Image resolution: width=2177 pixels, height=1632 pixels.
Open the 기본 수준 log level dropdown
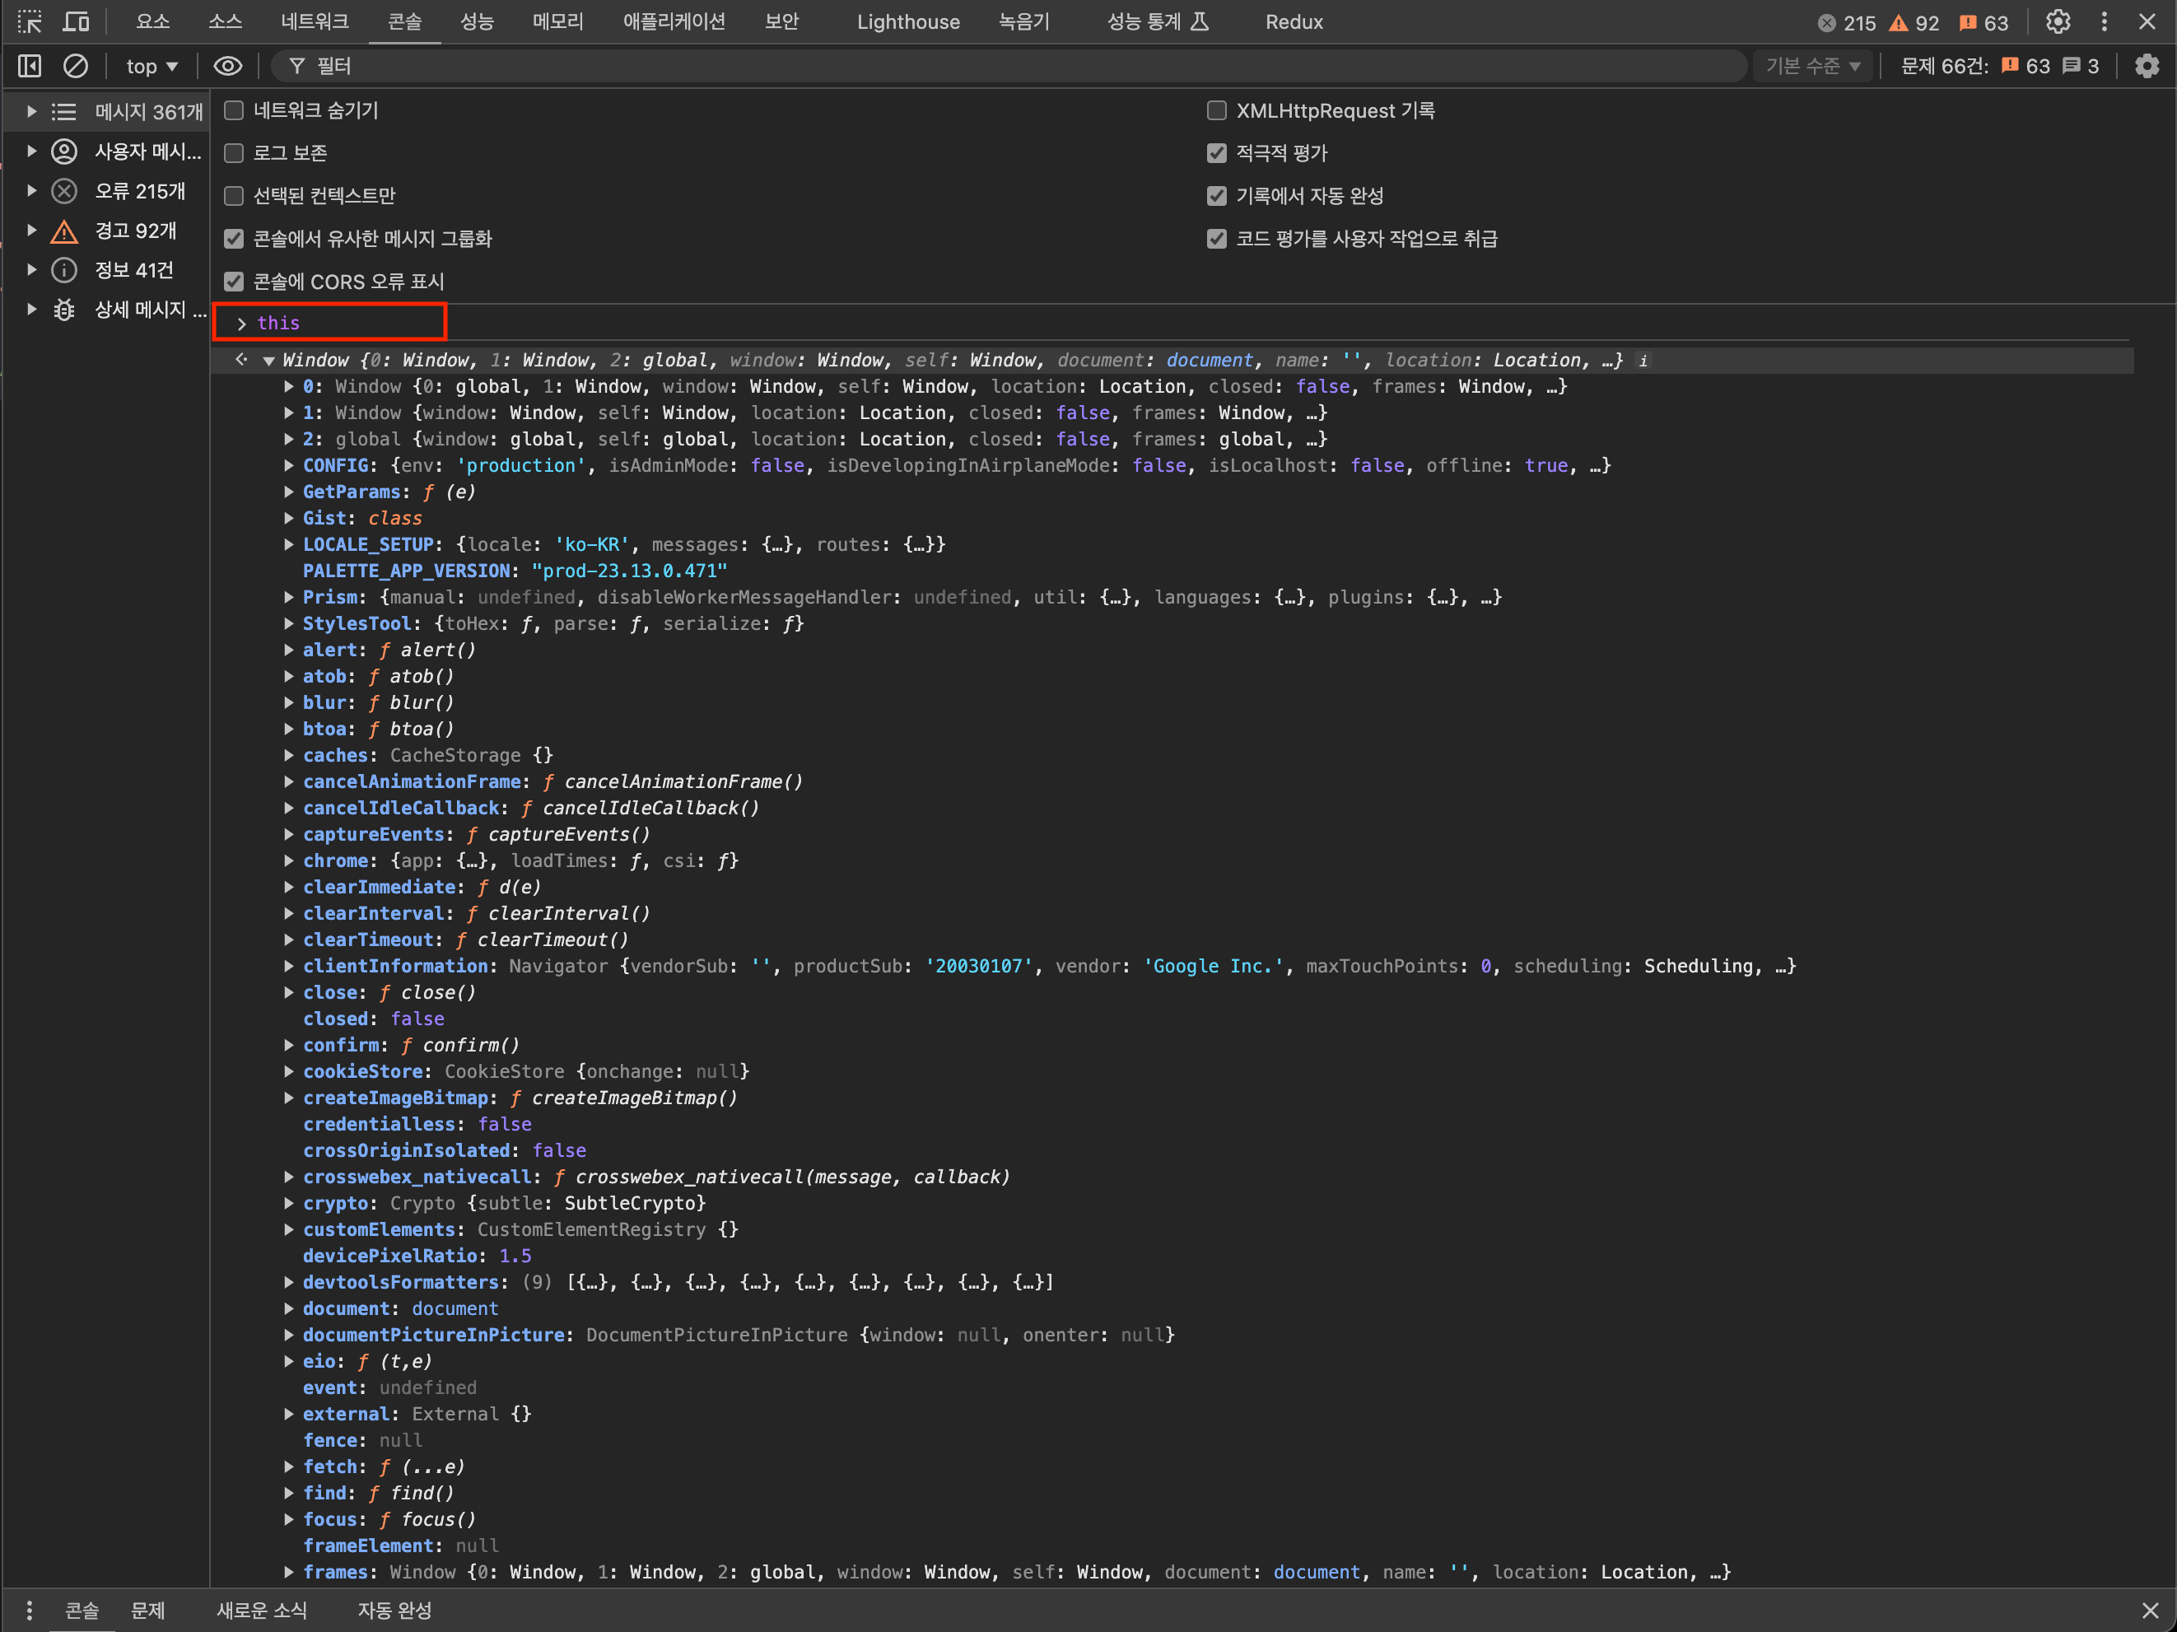click(1812, 66)
